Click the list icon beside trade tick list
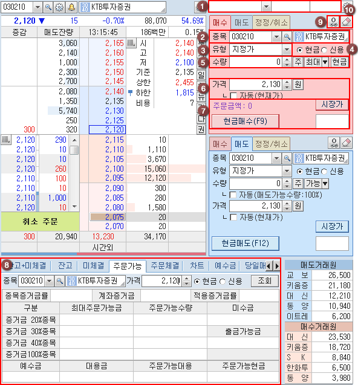 click(5, 140)
